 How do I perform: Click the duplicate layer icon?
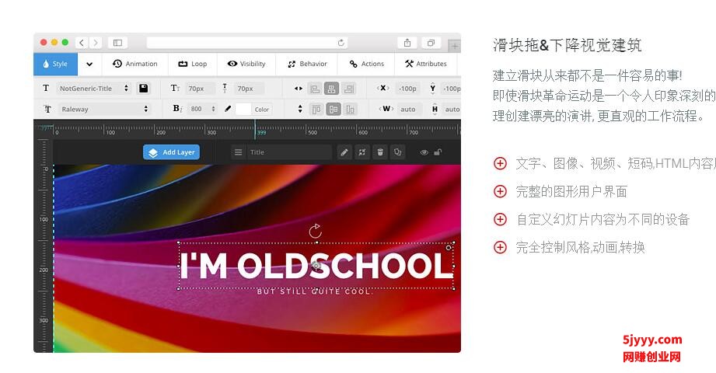397,152
